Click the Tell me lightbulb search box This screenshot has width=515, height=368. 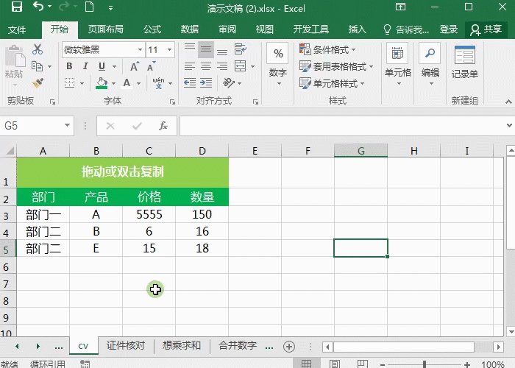(x=406, y=30)
